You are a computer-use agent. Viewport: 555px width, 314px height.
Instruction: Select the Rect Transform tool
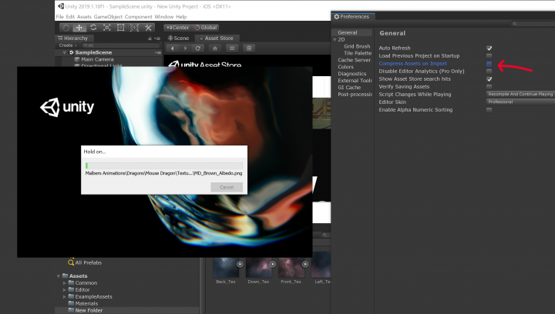point(121,28)
